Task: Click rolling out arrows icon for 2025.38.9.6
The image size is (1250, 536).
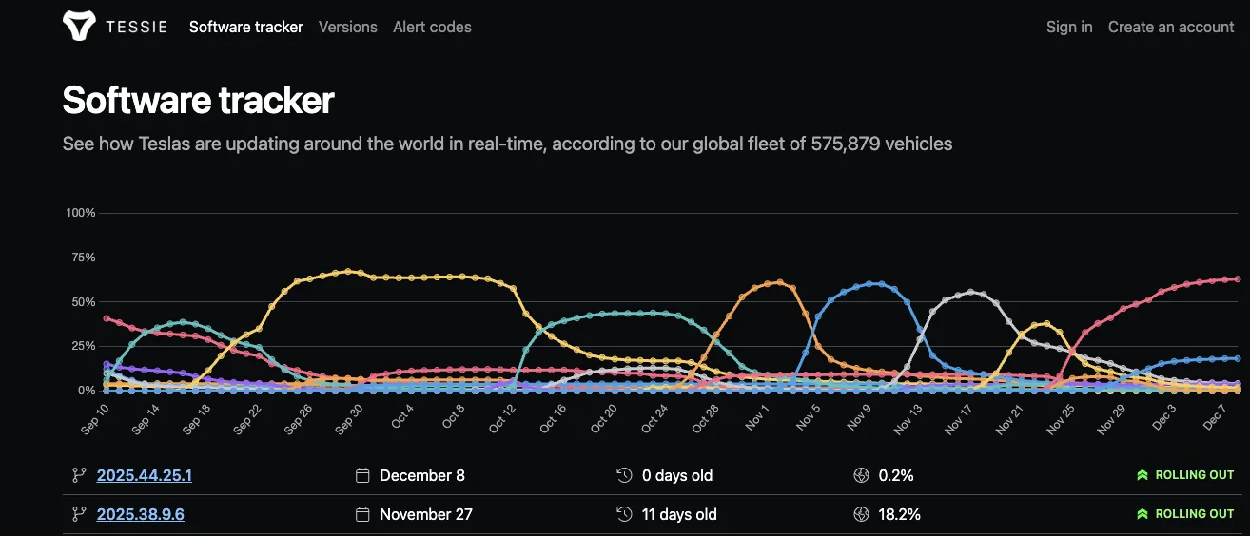Action: 1143,514
